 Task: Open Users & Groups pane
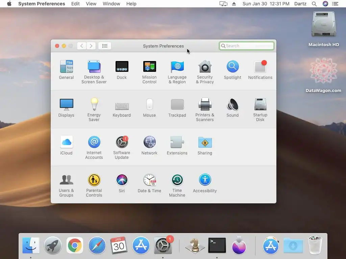(x=67, y=185)
